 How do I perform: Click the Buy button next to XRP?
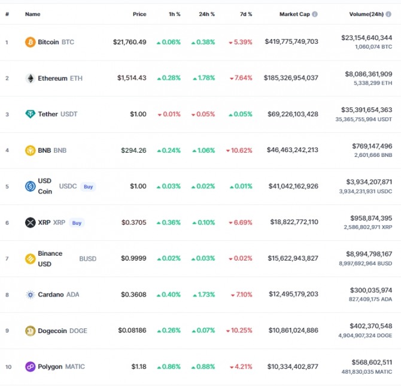[x=77, y=223]
